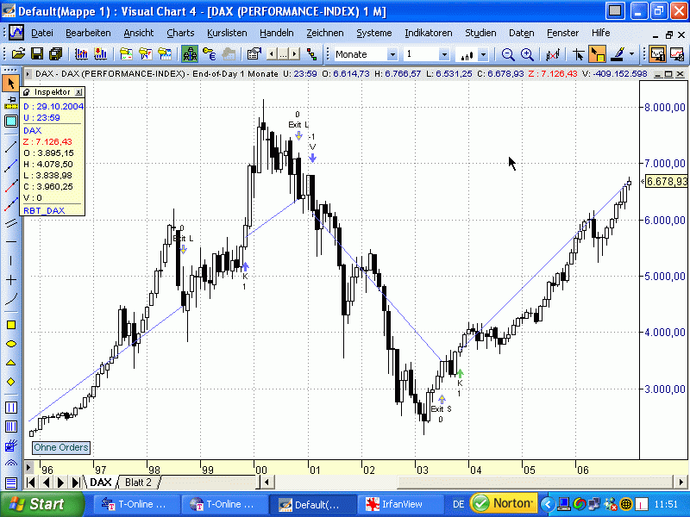This screenshot has width=690, height=517.
Task: Click the horizontal scrollbar right arrow
Action: [x=681, y=483]
